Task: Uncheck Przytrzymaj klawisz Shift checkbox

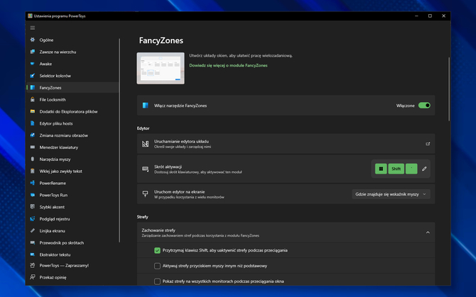Action: [157, 250]
